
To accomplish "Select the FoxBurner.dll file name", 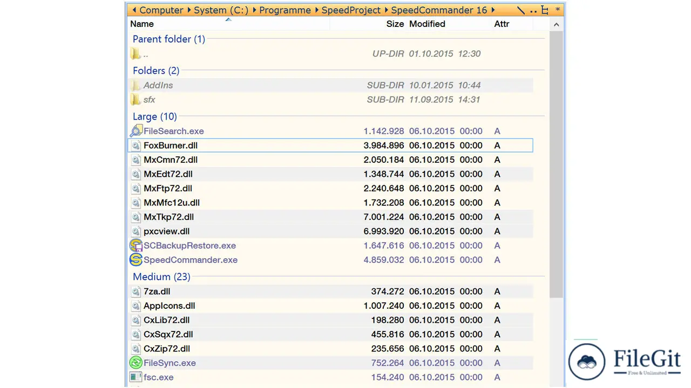I will (171, 145).
